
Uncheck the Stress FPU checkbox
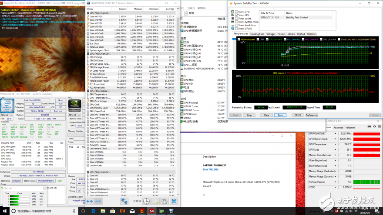click(235, 15)
